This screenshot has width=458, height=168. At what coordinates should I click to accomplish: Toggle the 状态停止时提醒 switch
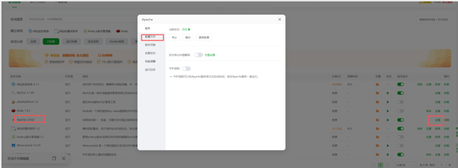click(198, 55)
